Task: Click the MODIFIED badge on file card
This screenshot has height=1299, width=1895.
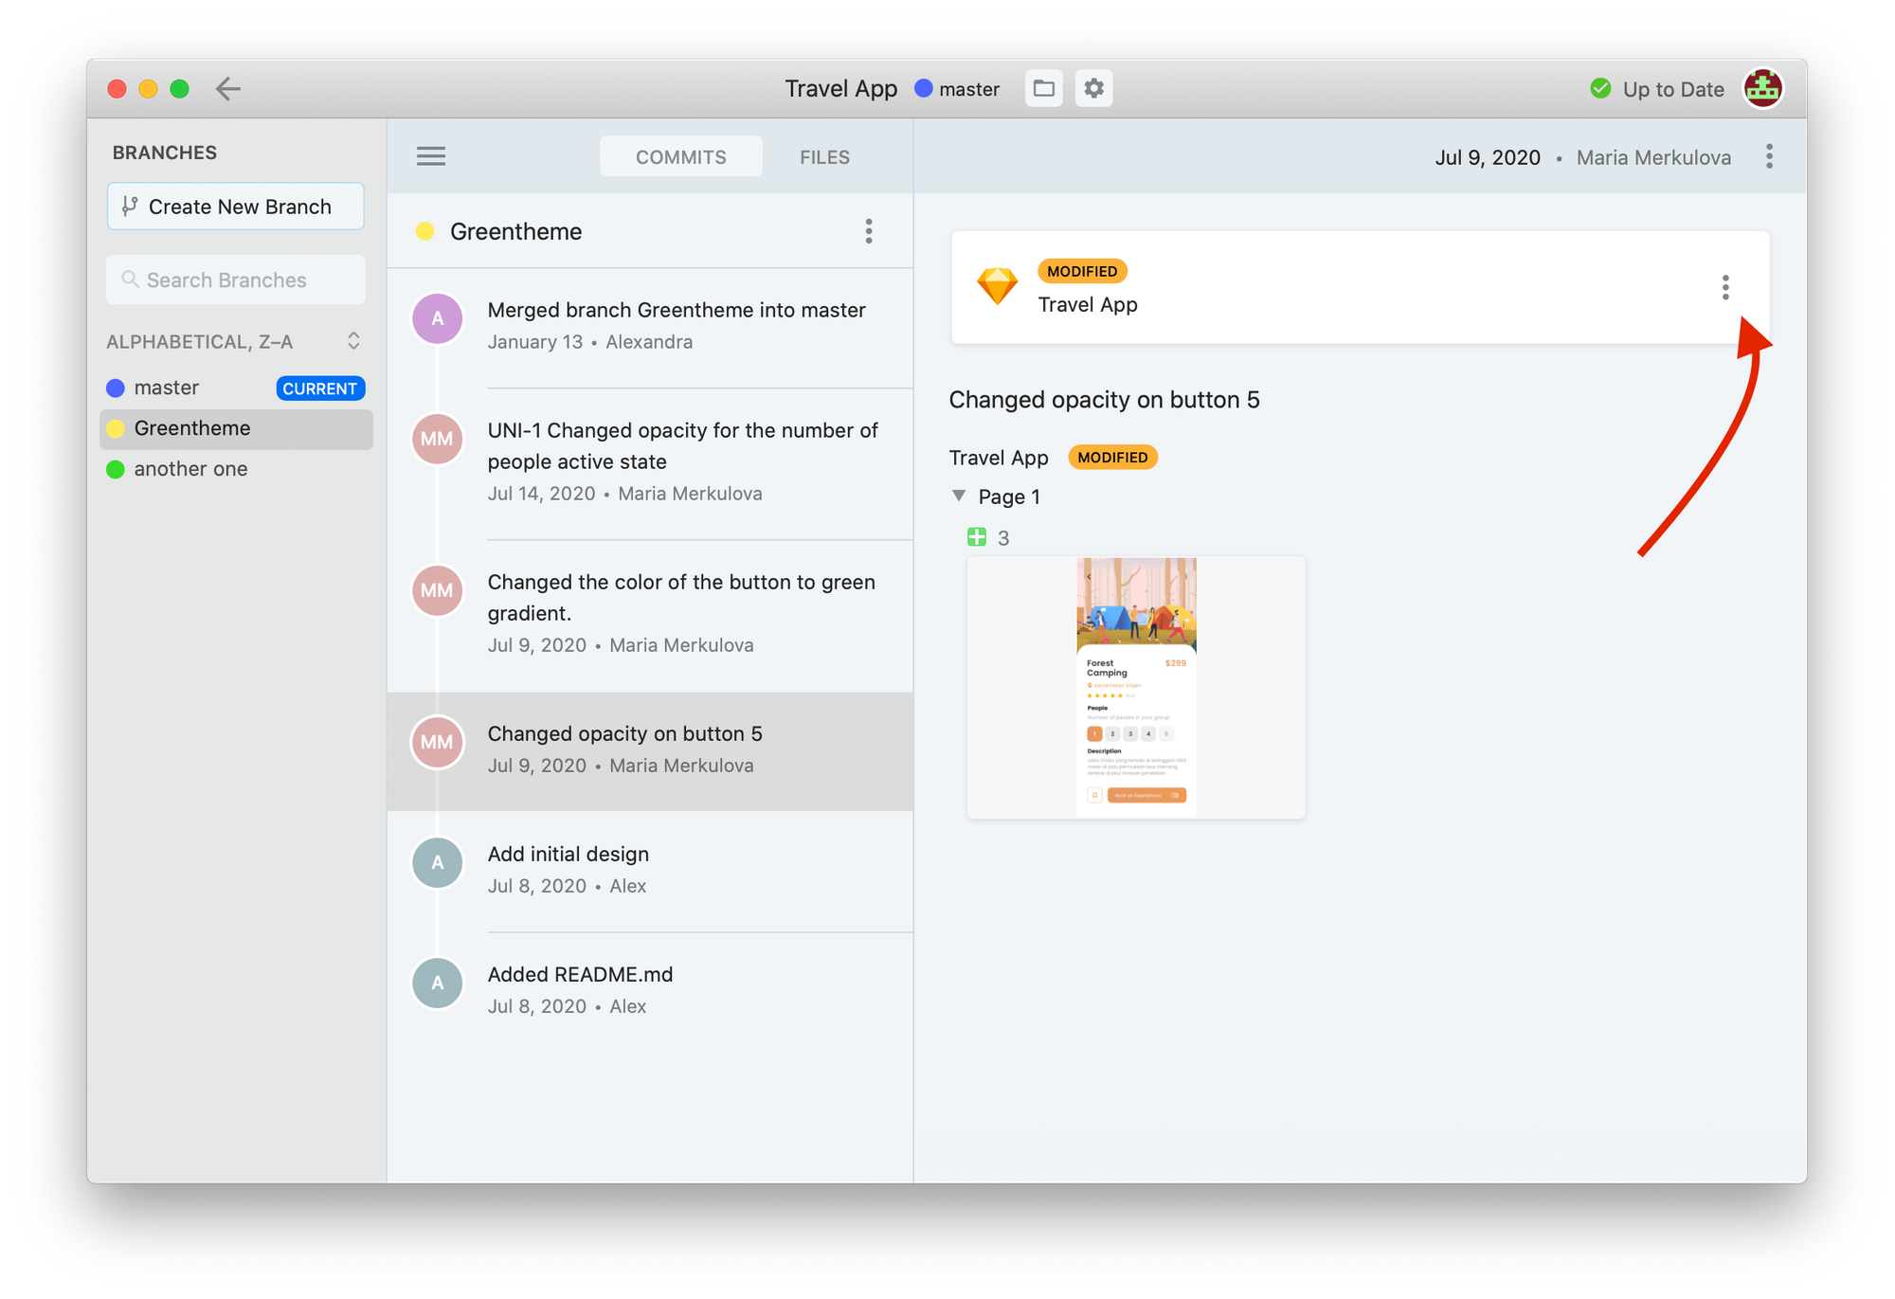Action: (x=1082, y=271)
